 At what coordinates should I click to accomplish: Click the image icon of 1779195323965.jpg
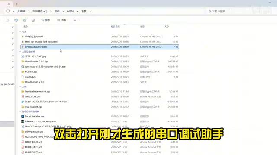pos(23,56)
